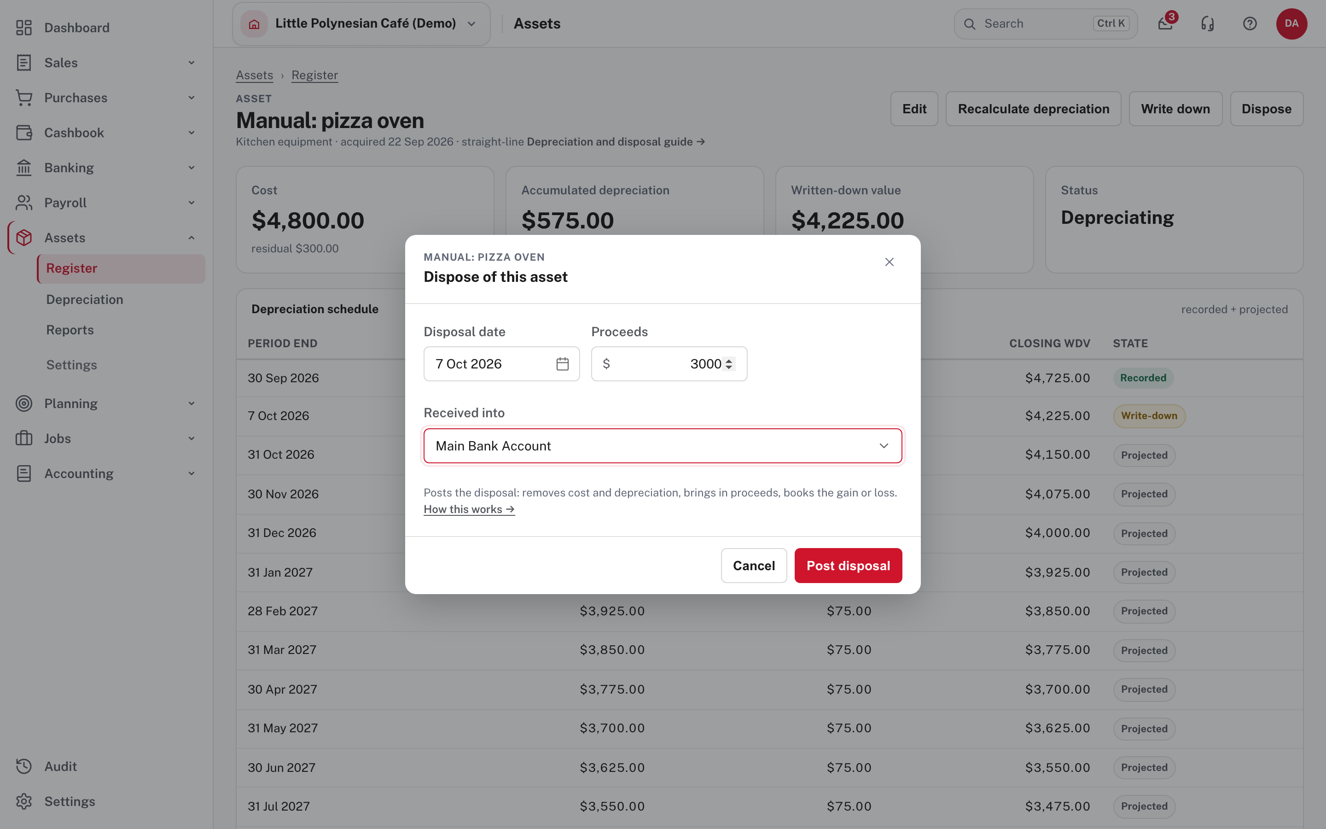
Task: Expand the Sales menu chevron
Action: [x=192, y=63]
